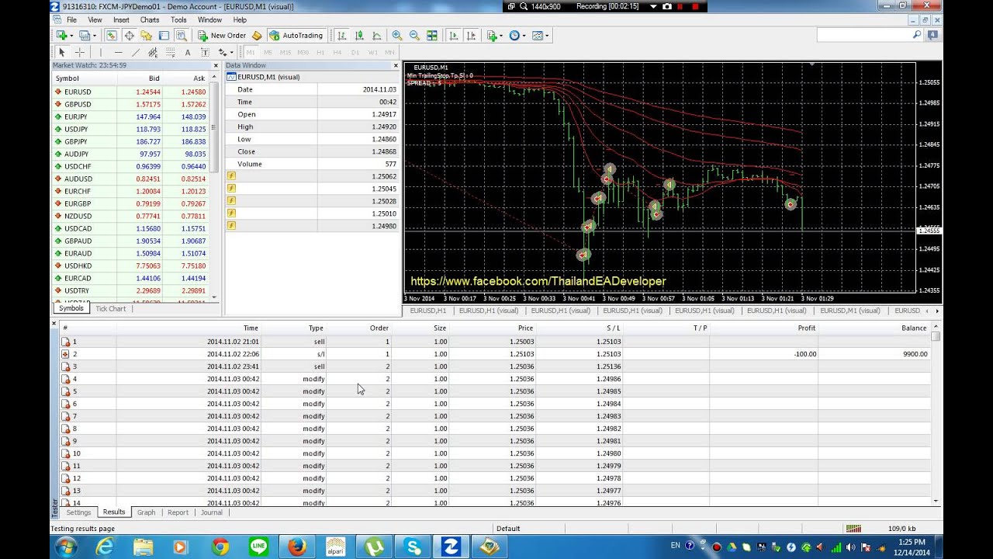993x559 pixels.
Task: Click the chart tabs right-scroll arrow
Action: [x=937, y=311]
